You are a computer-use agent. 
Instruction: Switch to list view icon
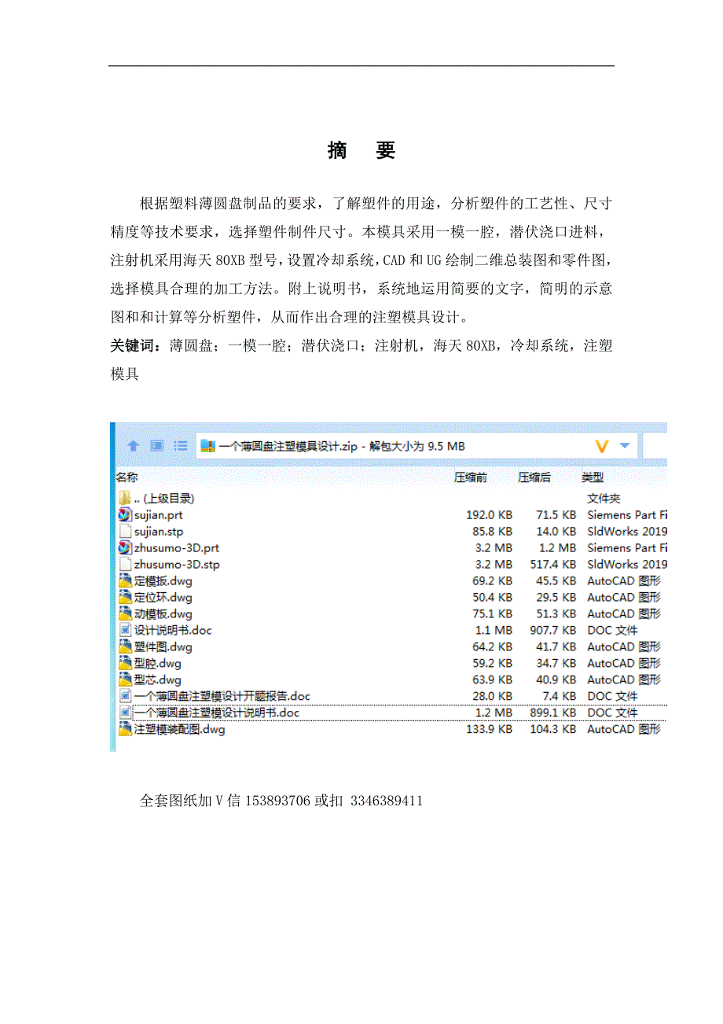click(x=181, y=446)
